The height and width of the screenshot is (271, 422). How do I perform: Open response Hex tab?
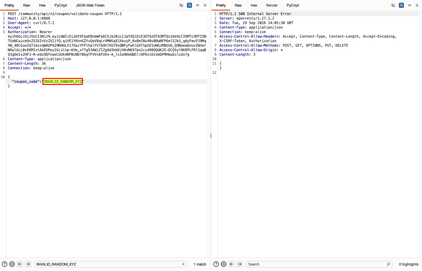tap(254, 5)
